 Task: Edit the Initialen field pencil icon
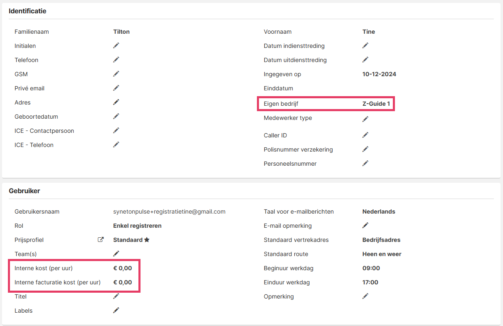[x=116, y=45]
